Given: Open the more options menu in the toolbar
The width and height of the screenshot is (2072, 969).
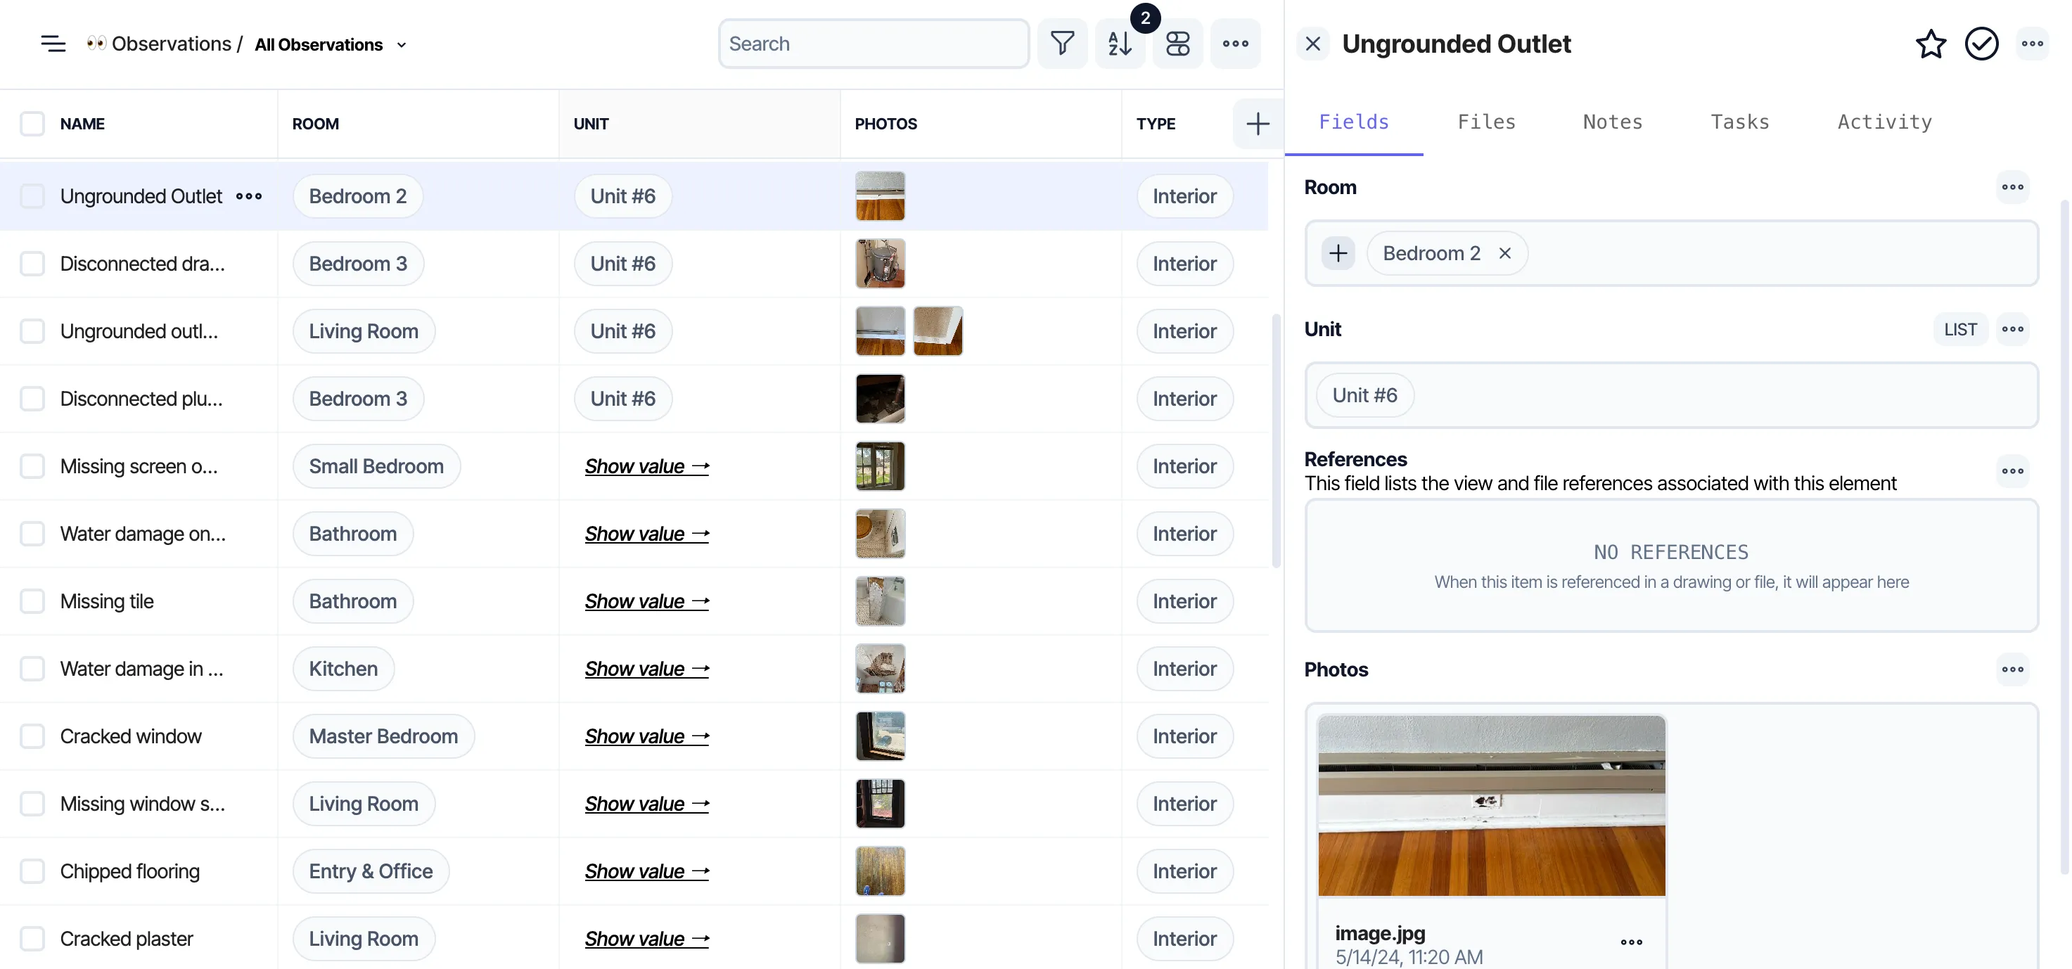Looking at the screenshot, I should coord(1236,44).
